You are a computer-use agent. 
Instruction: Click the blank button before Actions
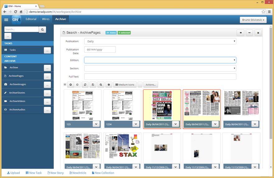point(140,85)
